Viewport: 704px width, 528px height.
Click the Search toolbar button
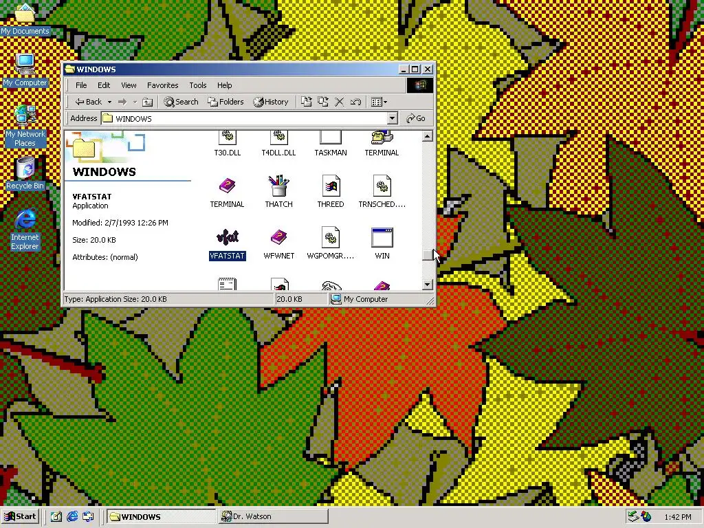coord(181,102)
